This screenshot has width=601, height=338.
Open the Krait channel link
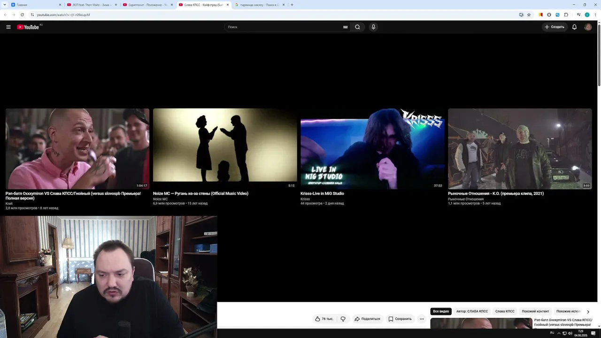(x=9, y=203)
